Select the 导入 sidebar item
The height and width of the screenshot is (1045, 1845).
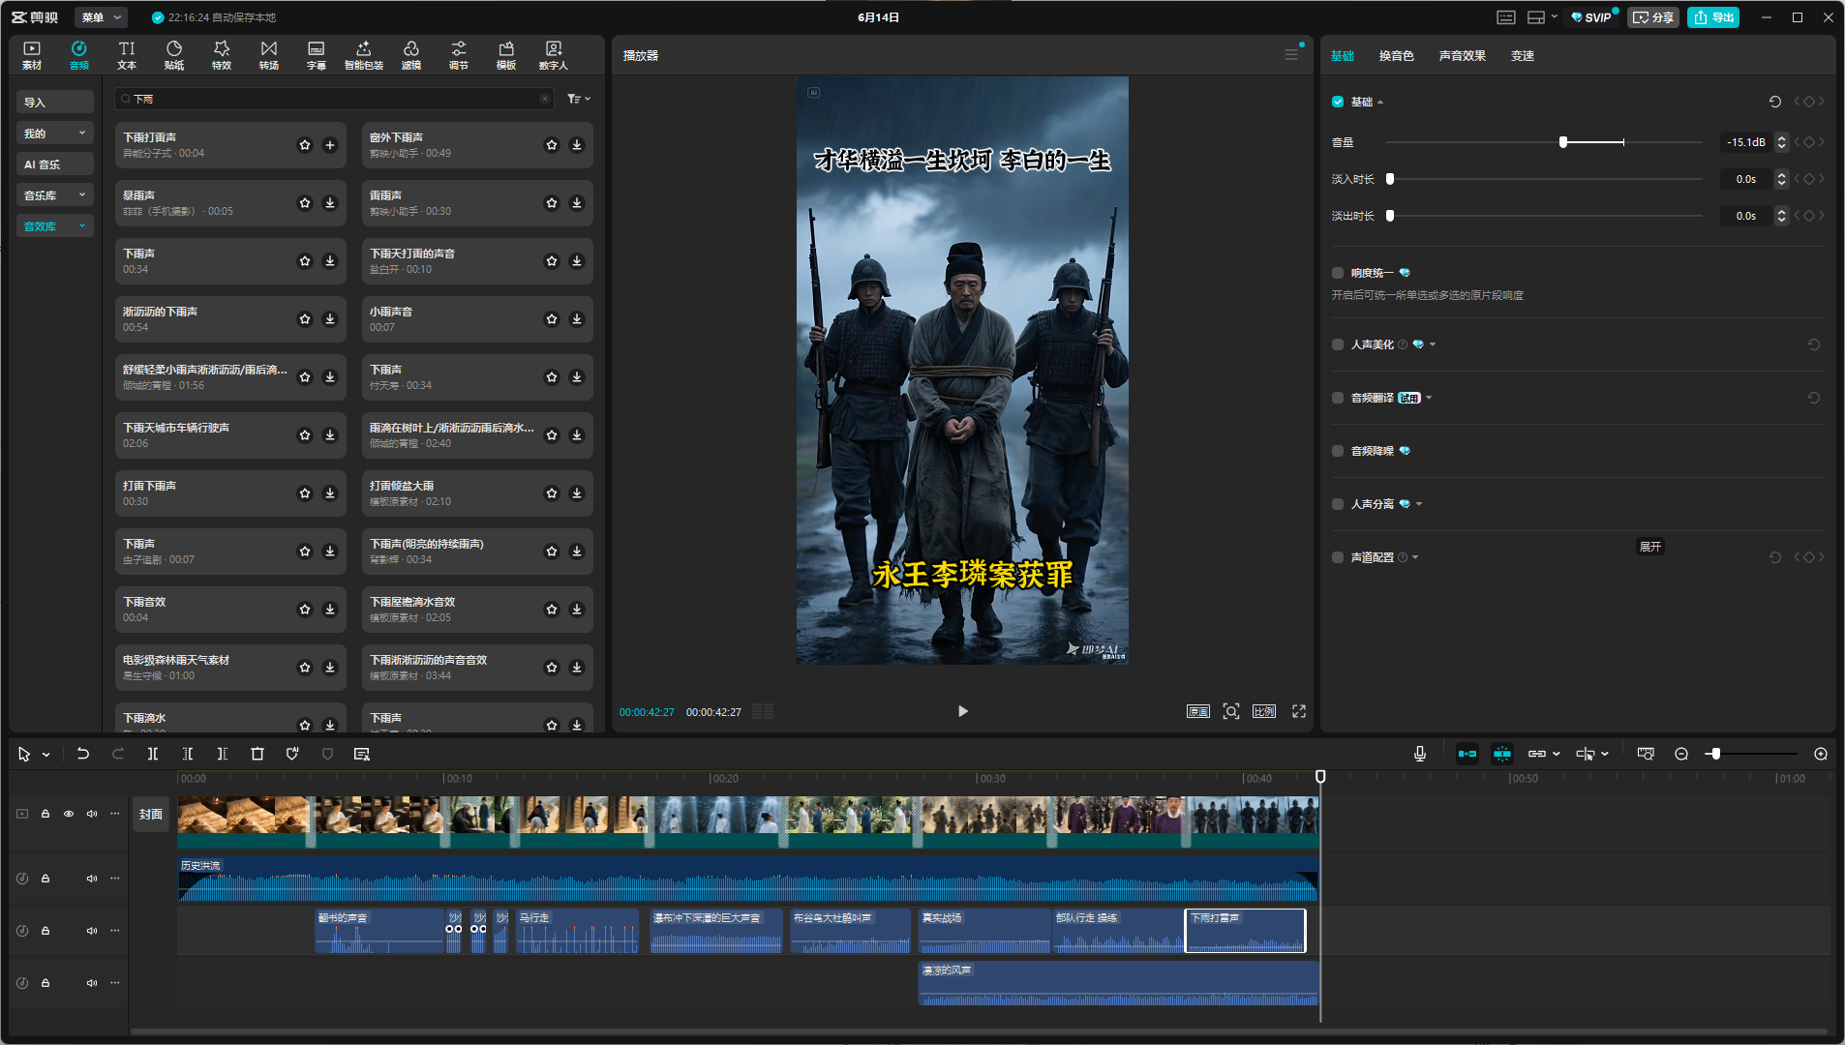tap(54, 103)
